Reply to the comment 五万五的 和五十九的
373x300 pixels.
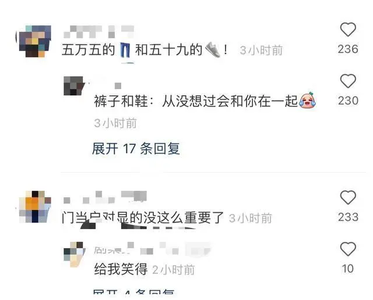point(145,50)
